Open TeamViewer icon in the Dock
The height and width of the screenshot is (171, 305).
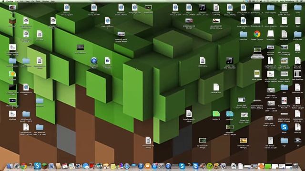[196, 166]
